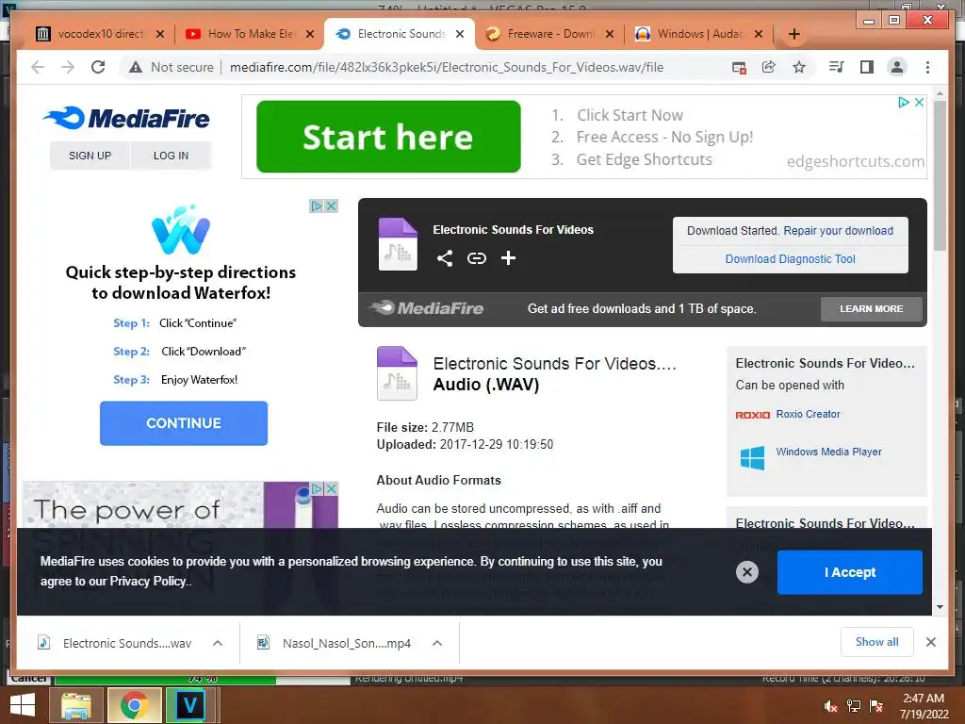Viewport: 965px width, 724px height.
Task: Click the AdChoices icon on the top banner ad
Action: click(x=904, y=102)
